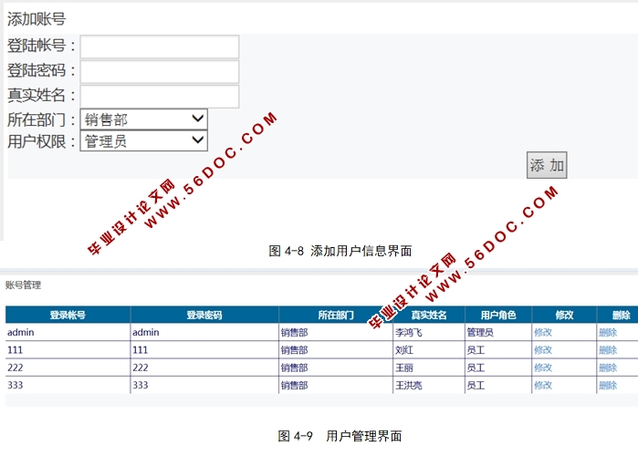Click the 账号管理 heading
The height and width of the screenshot is (456, 638).
click(23, 285)
